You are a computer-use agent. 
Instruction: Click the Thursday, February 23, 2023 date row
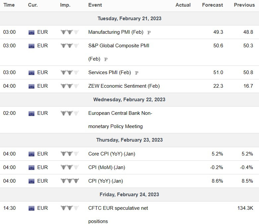point(129,140)
